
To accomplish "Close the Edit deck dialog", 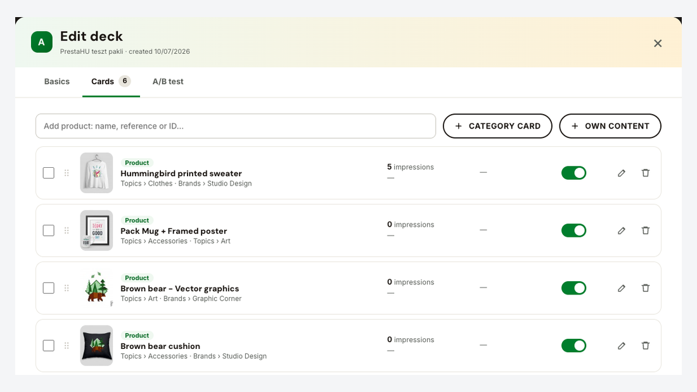I will pos(658,43).
